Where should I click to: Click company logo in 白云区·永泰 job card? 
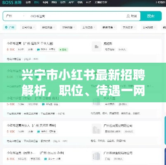(x=97, y=156)
